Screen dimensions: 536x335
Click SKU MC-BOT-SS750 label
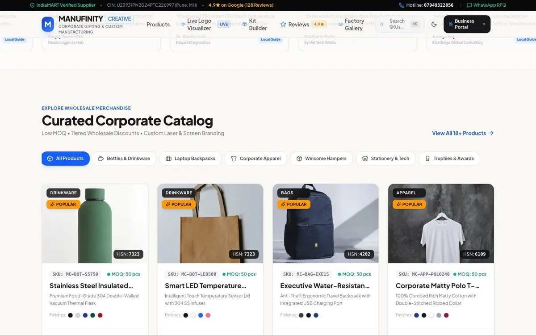[75, 274]
